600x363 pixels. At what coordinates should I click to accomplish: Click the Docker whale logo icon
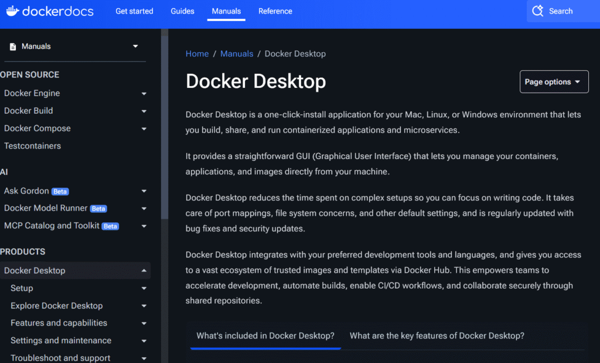(x=12, y=11)
